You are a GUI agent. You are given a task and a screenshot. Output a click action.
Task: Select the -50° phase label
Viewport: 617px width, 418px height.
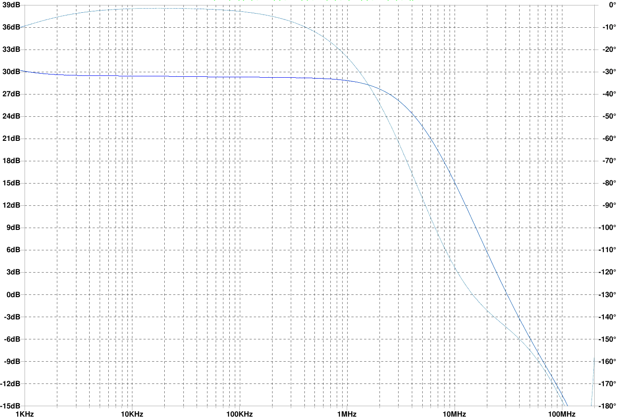coord(608,116)
